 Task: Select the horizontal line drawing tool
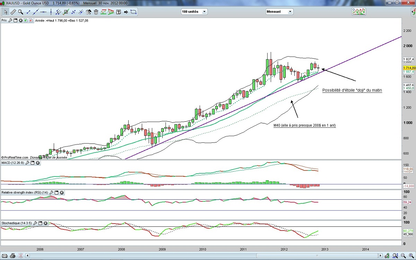pos(43,12)
